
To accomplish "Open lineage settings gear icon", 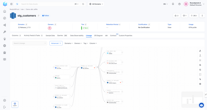I will pyautogui.click(x=200, y=84).
